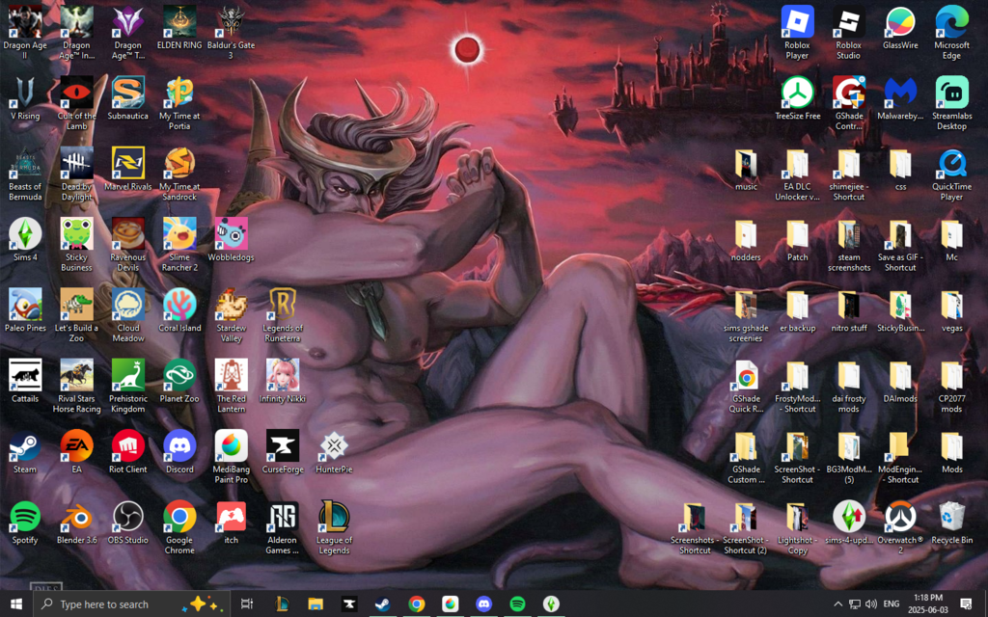988x617 pixels.
Task: Switch to Spotify in the taskbar
Action: pyautogui.click(x=517, y=604)
